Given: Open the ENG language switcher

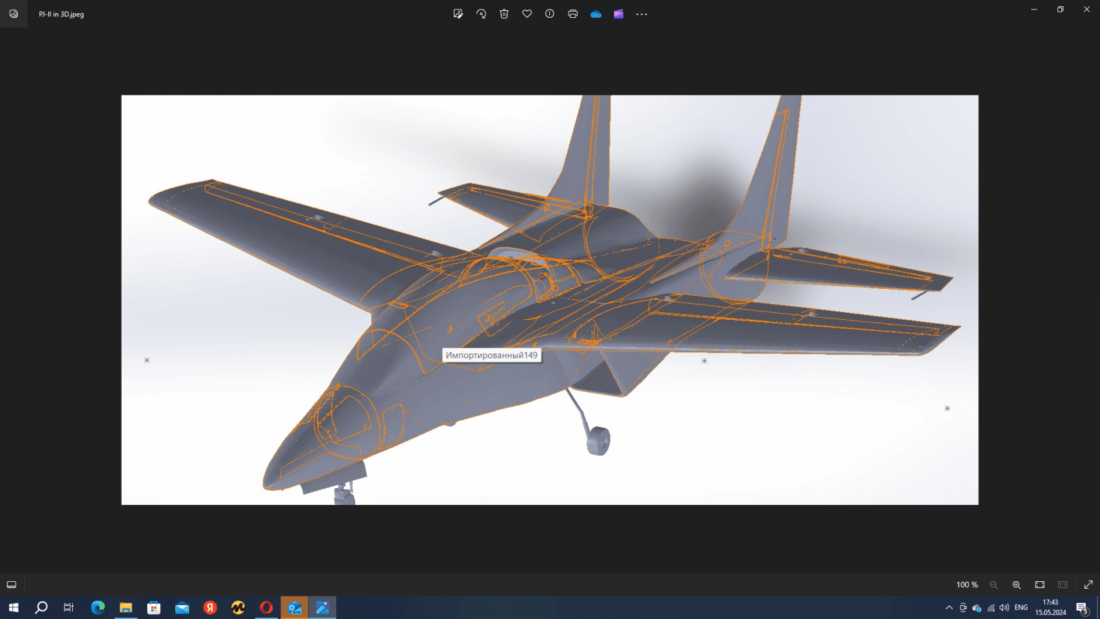Looking at the screenshot, I should (1021, 607).
